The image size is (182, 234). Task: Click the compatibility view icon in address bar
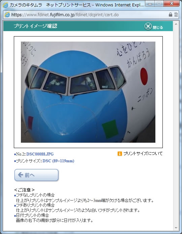(176, 15)
